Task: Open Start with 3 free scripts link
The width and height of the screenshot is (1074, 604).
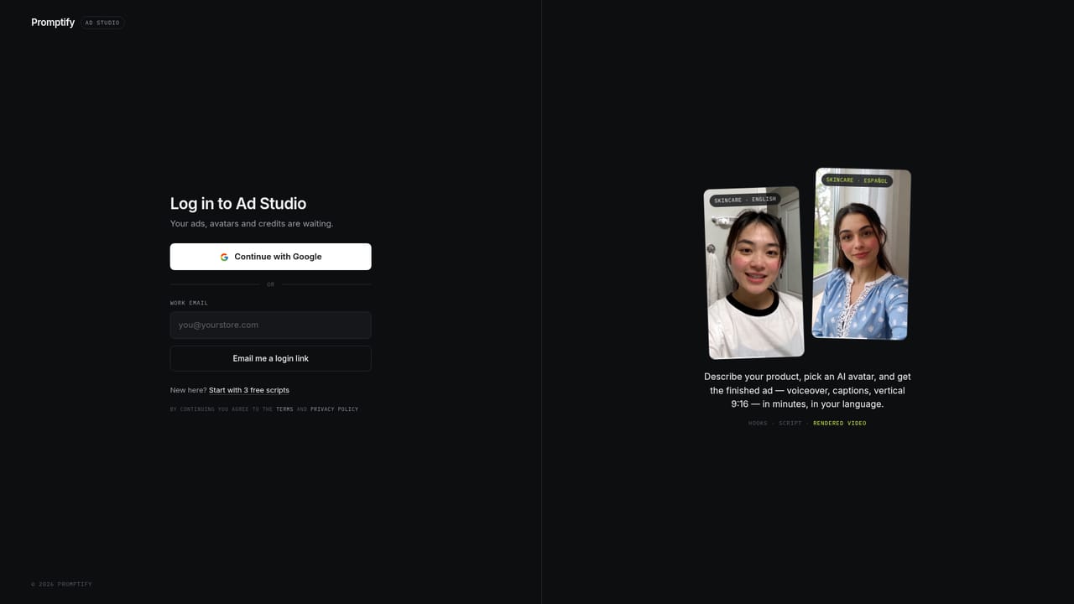Action: (249, 390)
